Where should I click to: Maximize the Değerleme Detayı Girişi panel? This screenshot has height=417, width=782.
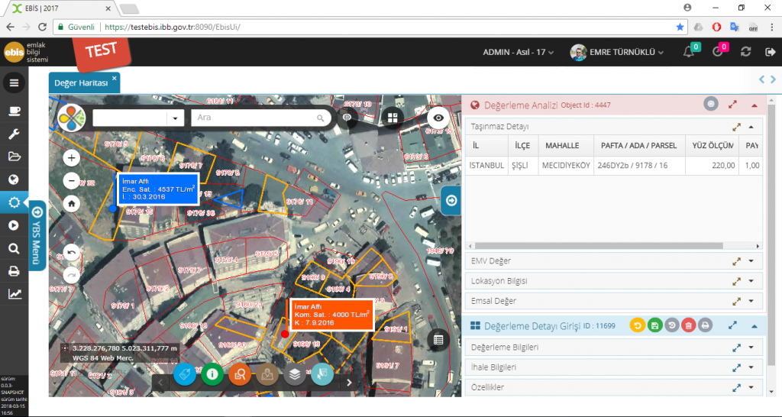tap(732, 325)
